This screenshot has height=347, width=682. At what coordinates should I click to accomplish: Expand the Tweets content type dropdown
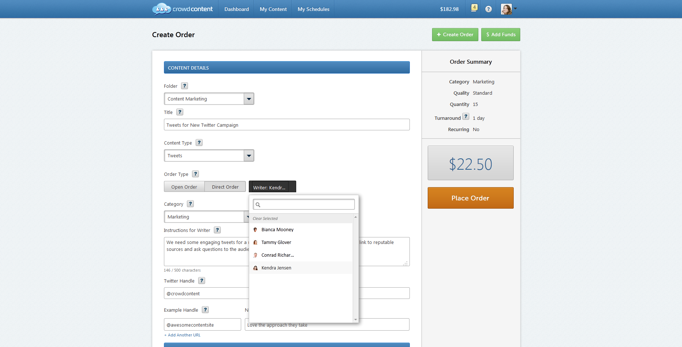click(249, 155)
